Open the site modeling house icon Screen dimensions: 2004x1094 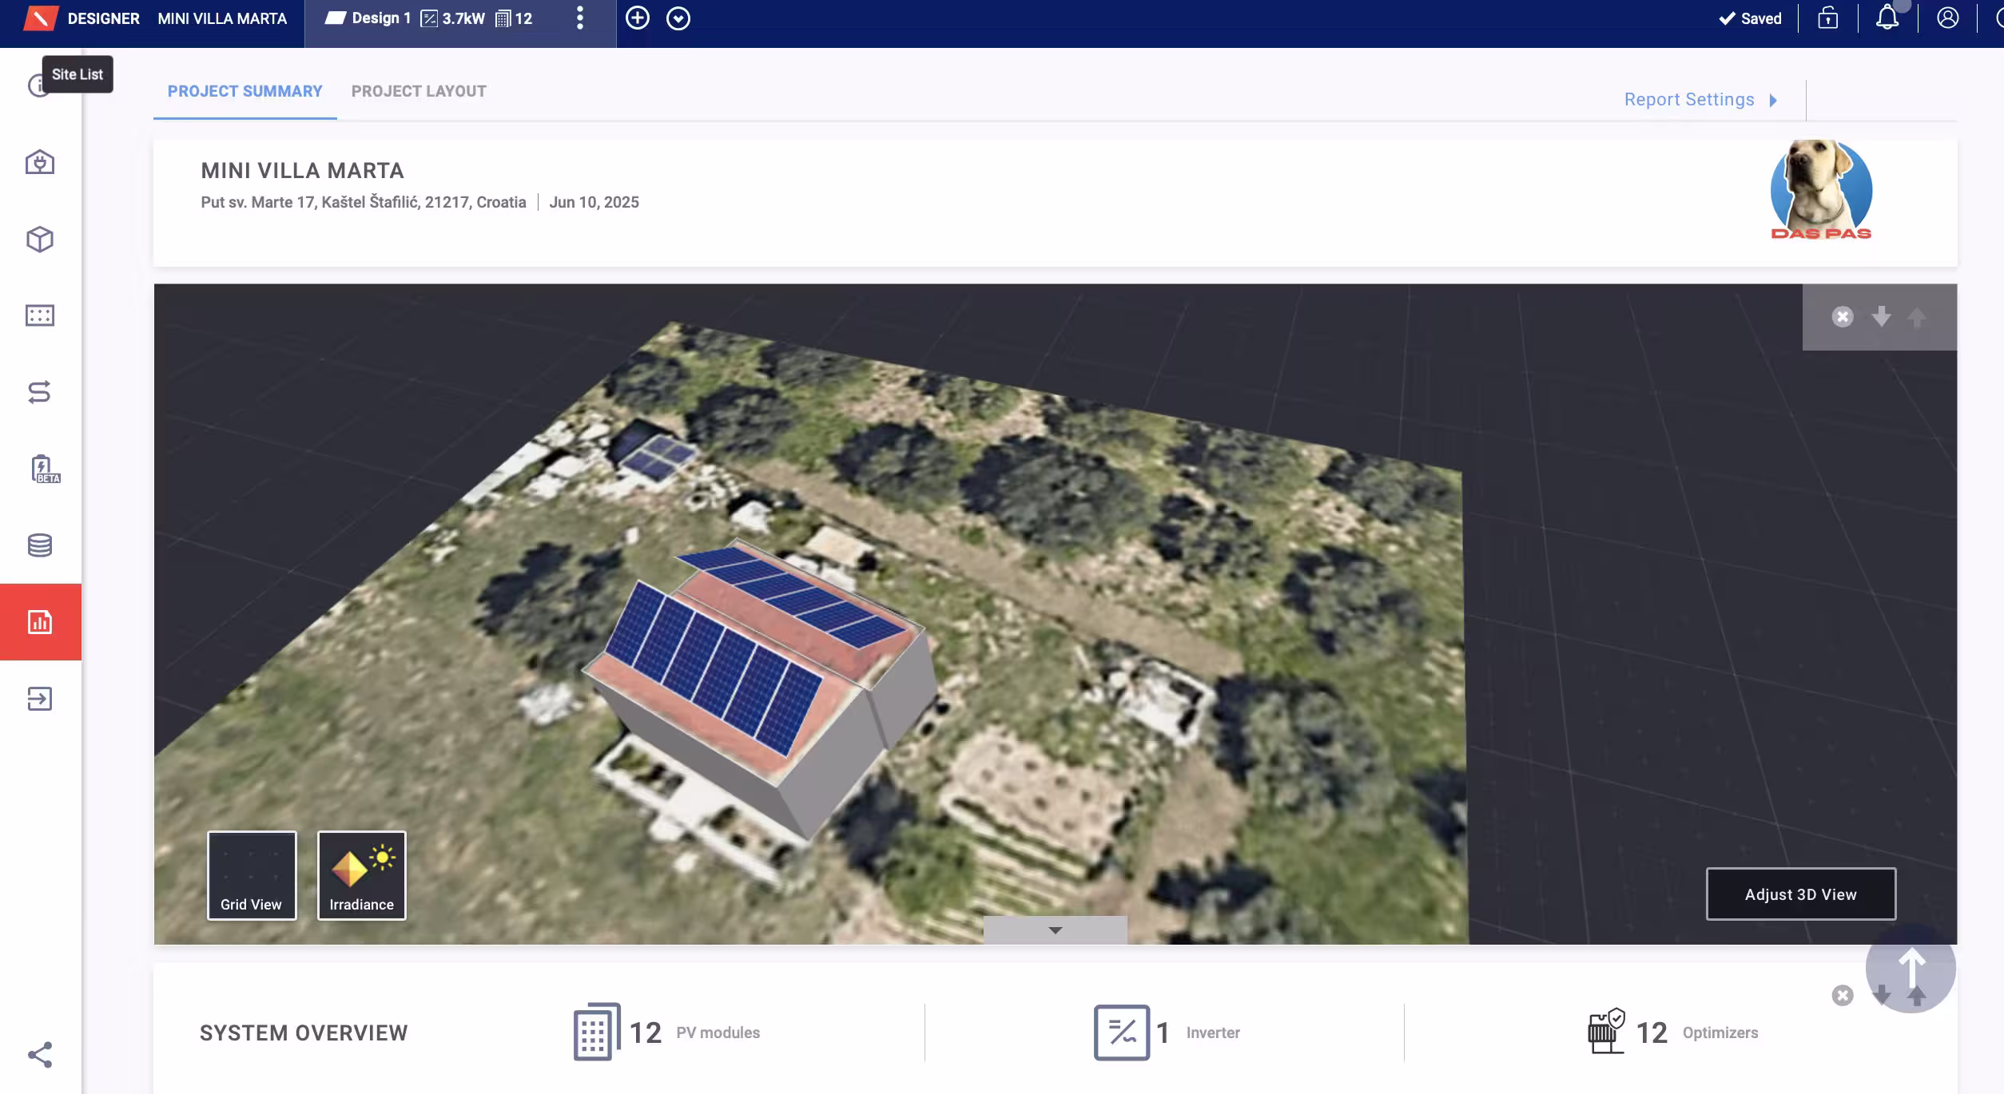pos(40,162)
